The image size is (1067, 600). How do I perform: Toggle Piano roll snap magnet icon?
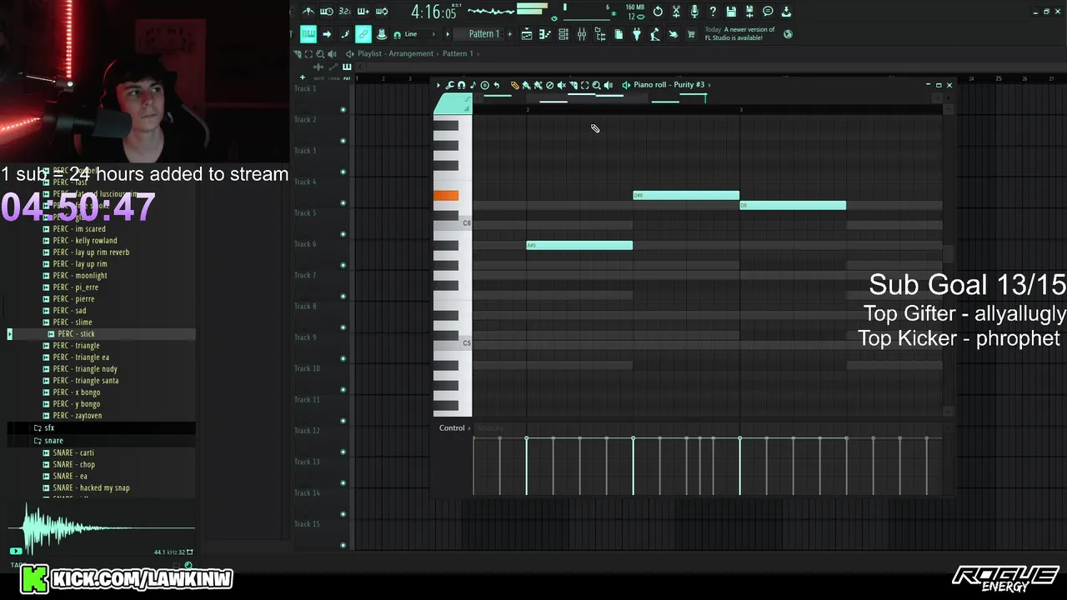click(461, 85)
